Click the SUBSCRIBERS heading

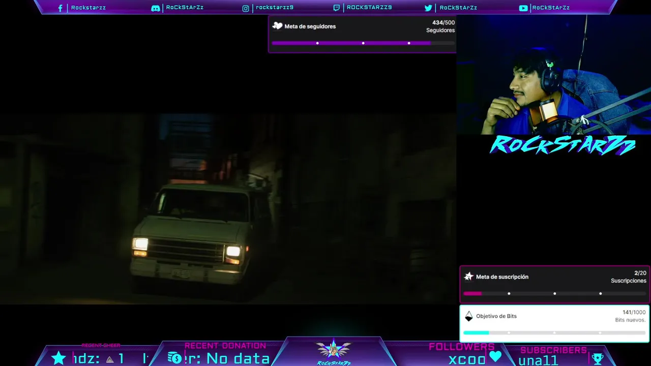[x=553, y=350]
